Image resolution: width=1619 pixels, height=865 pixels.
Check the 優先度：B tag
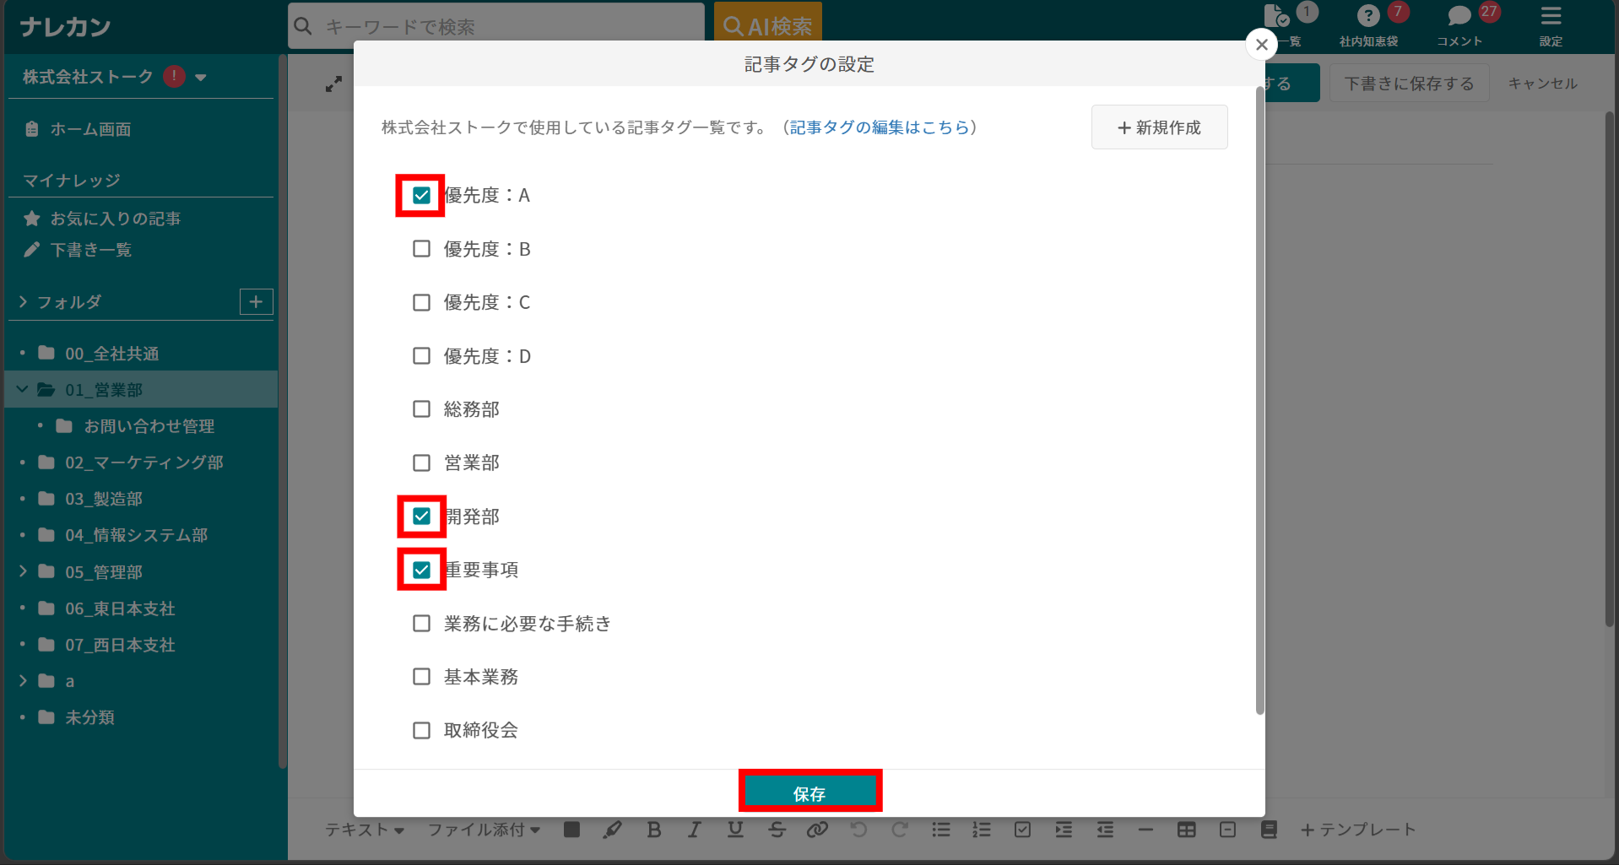click(421, 249)
